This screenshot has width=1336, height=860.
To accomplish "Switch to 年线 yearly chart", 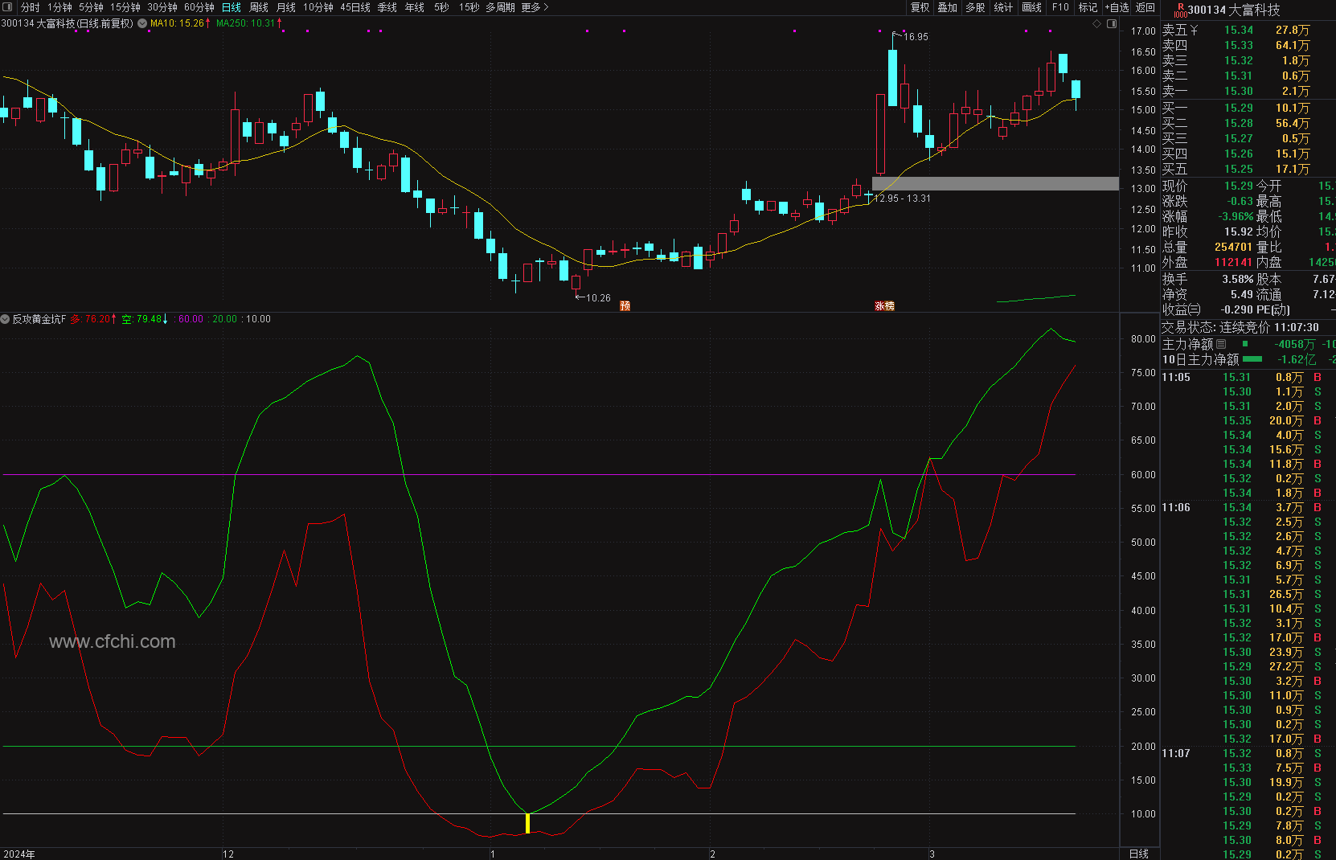I will tap(415, 7).
